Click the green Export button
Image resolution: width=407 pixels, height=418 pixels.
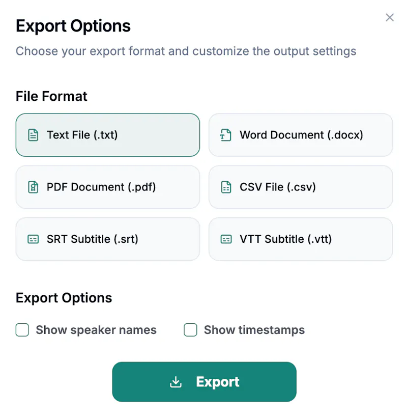204,382
